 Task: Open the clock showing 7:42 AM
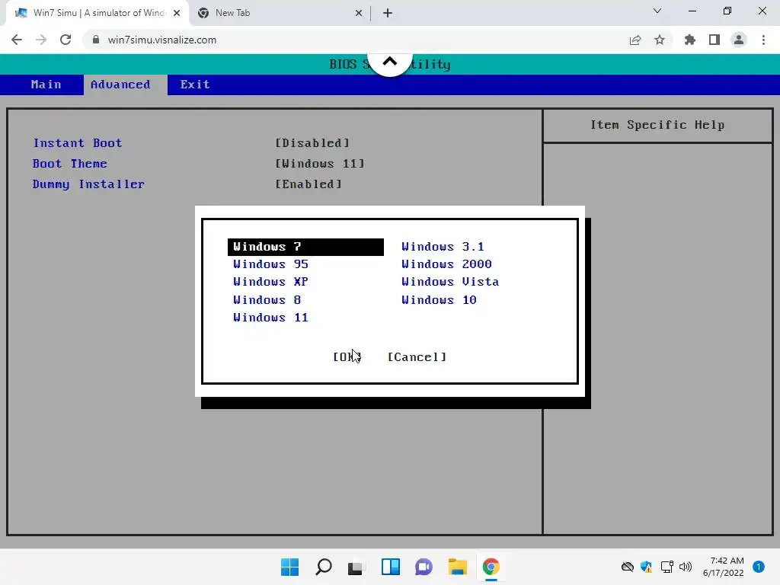coord(724,567)
